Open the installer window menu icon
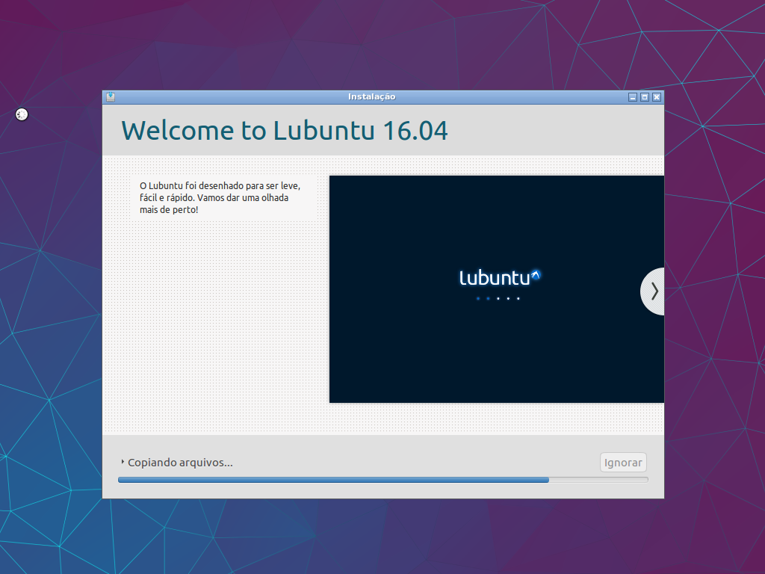Screen dimensions: 765x574 (111, 96)
